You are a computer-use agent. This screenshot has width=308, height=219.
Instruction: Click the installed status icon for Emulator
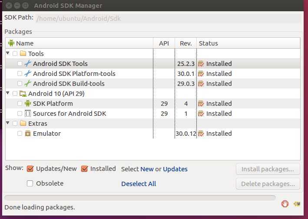pyautogui.click(x=201, y=134)
